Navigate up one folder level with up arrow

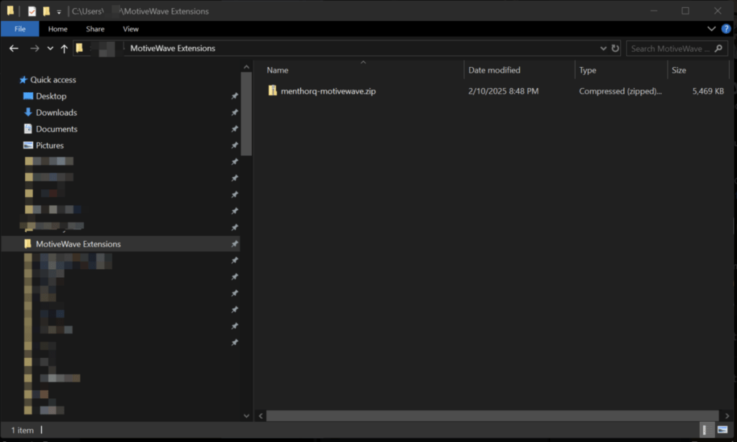click(63, 48)
